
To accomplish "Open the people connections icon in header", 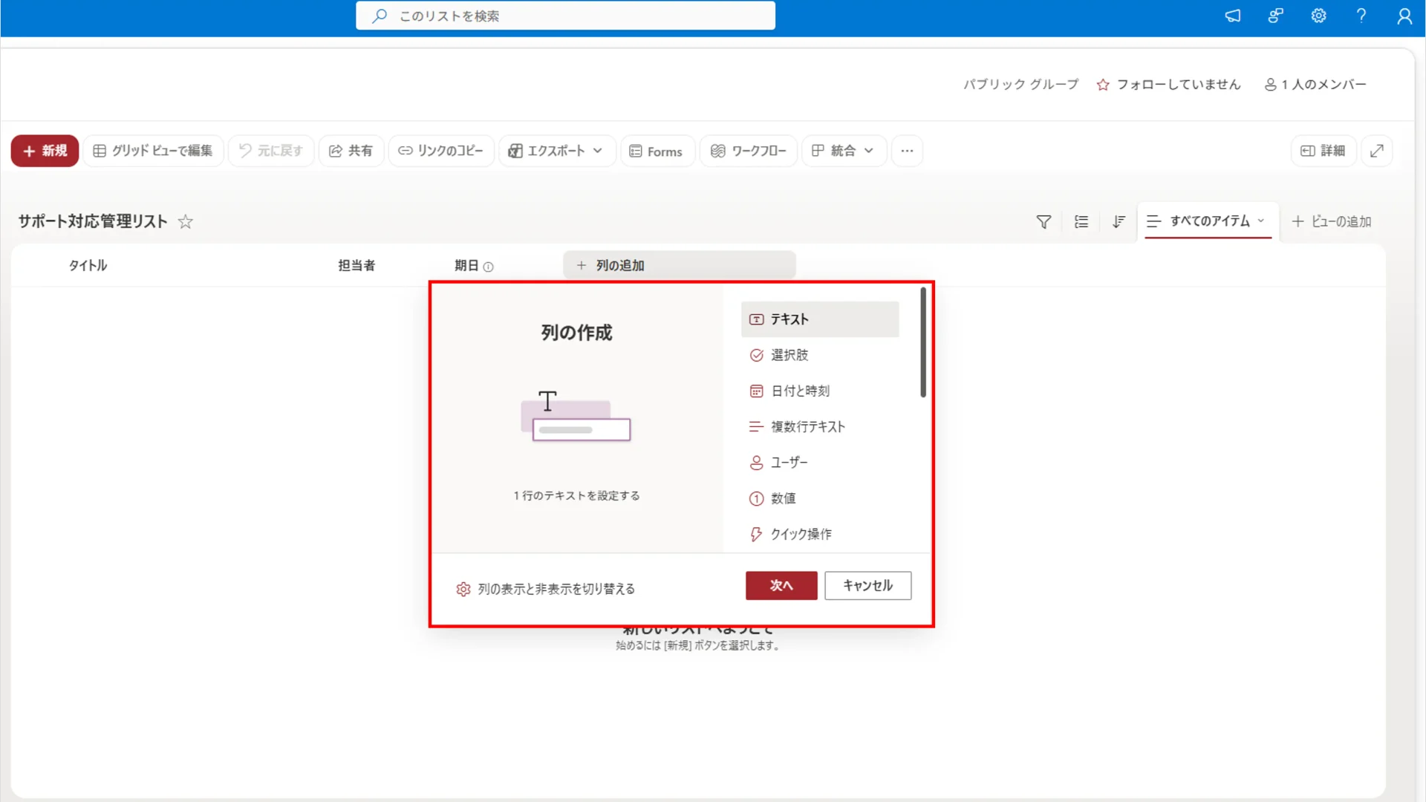I will point(1276,16).
